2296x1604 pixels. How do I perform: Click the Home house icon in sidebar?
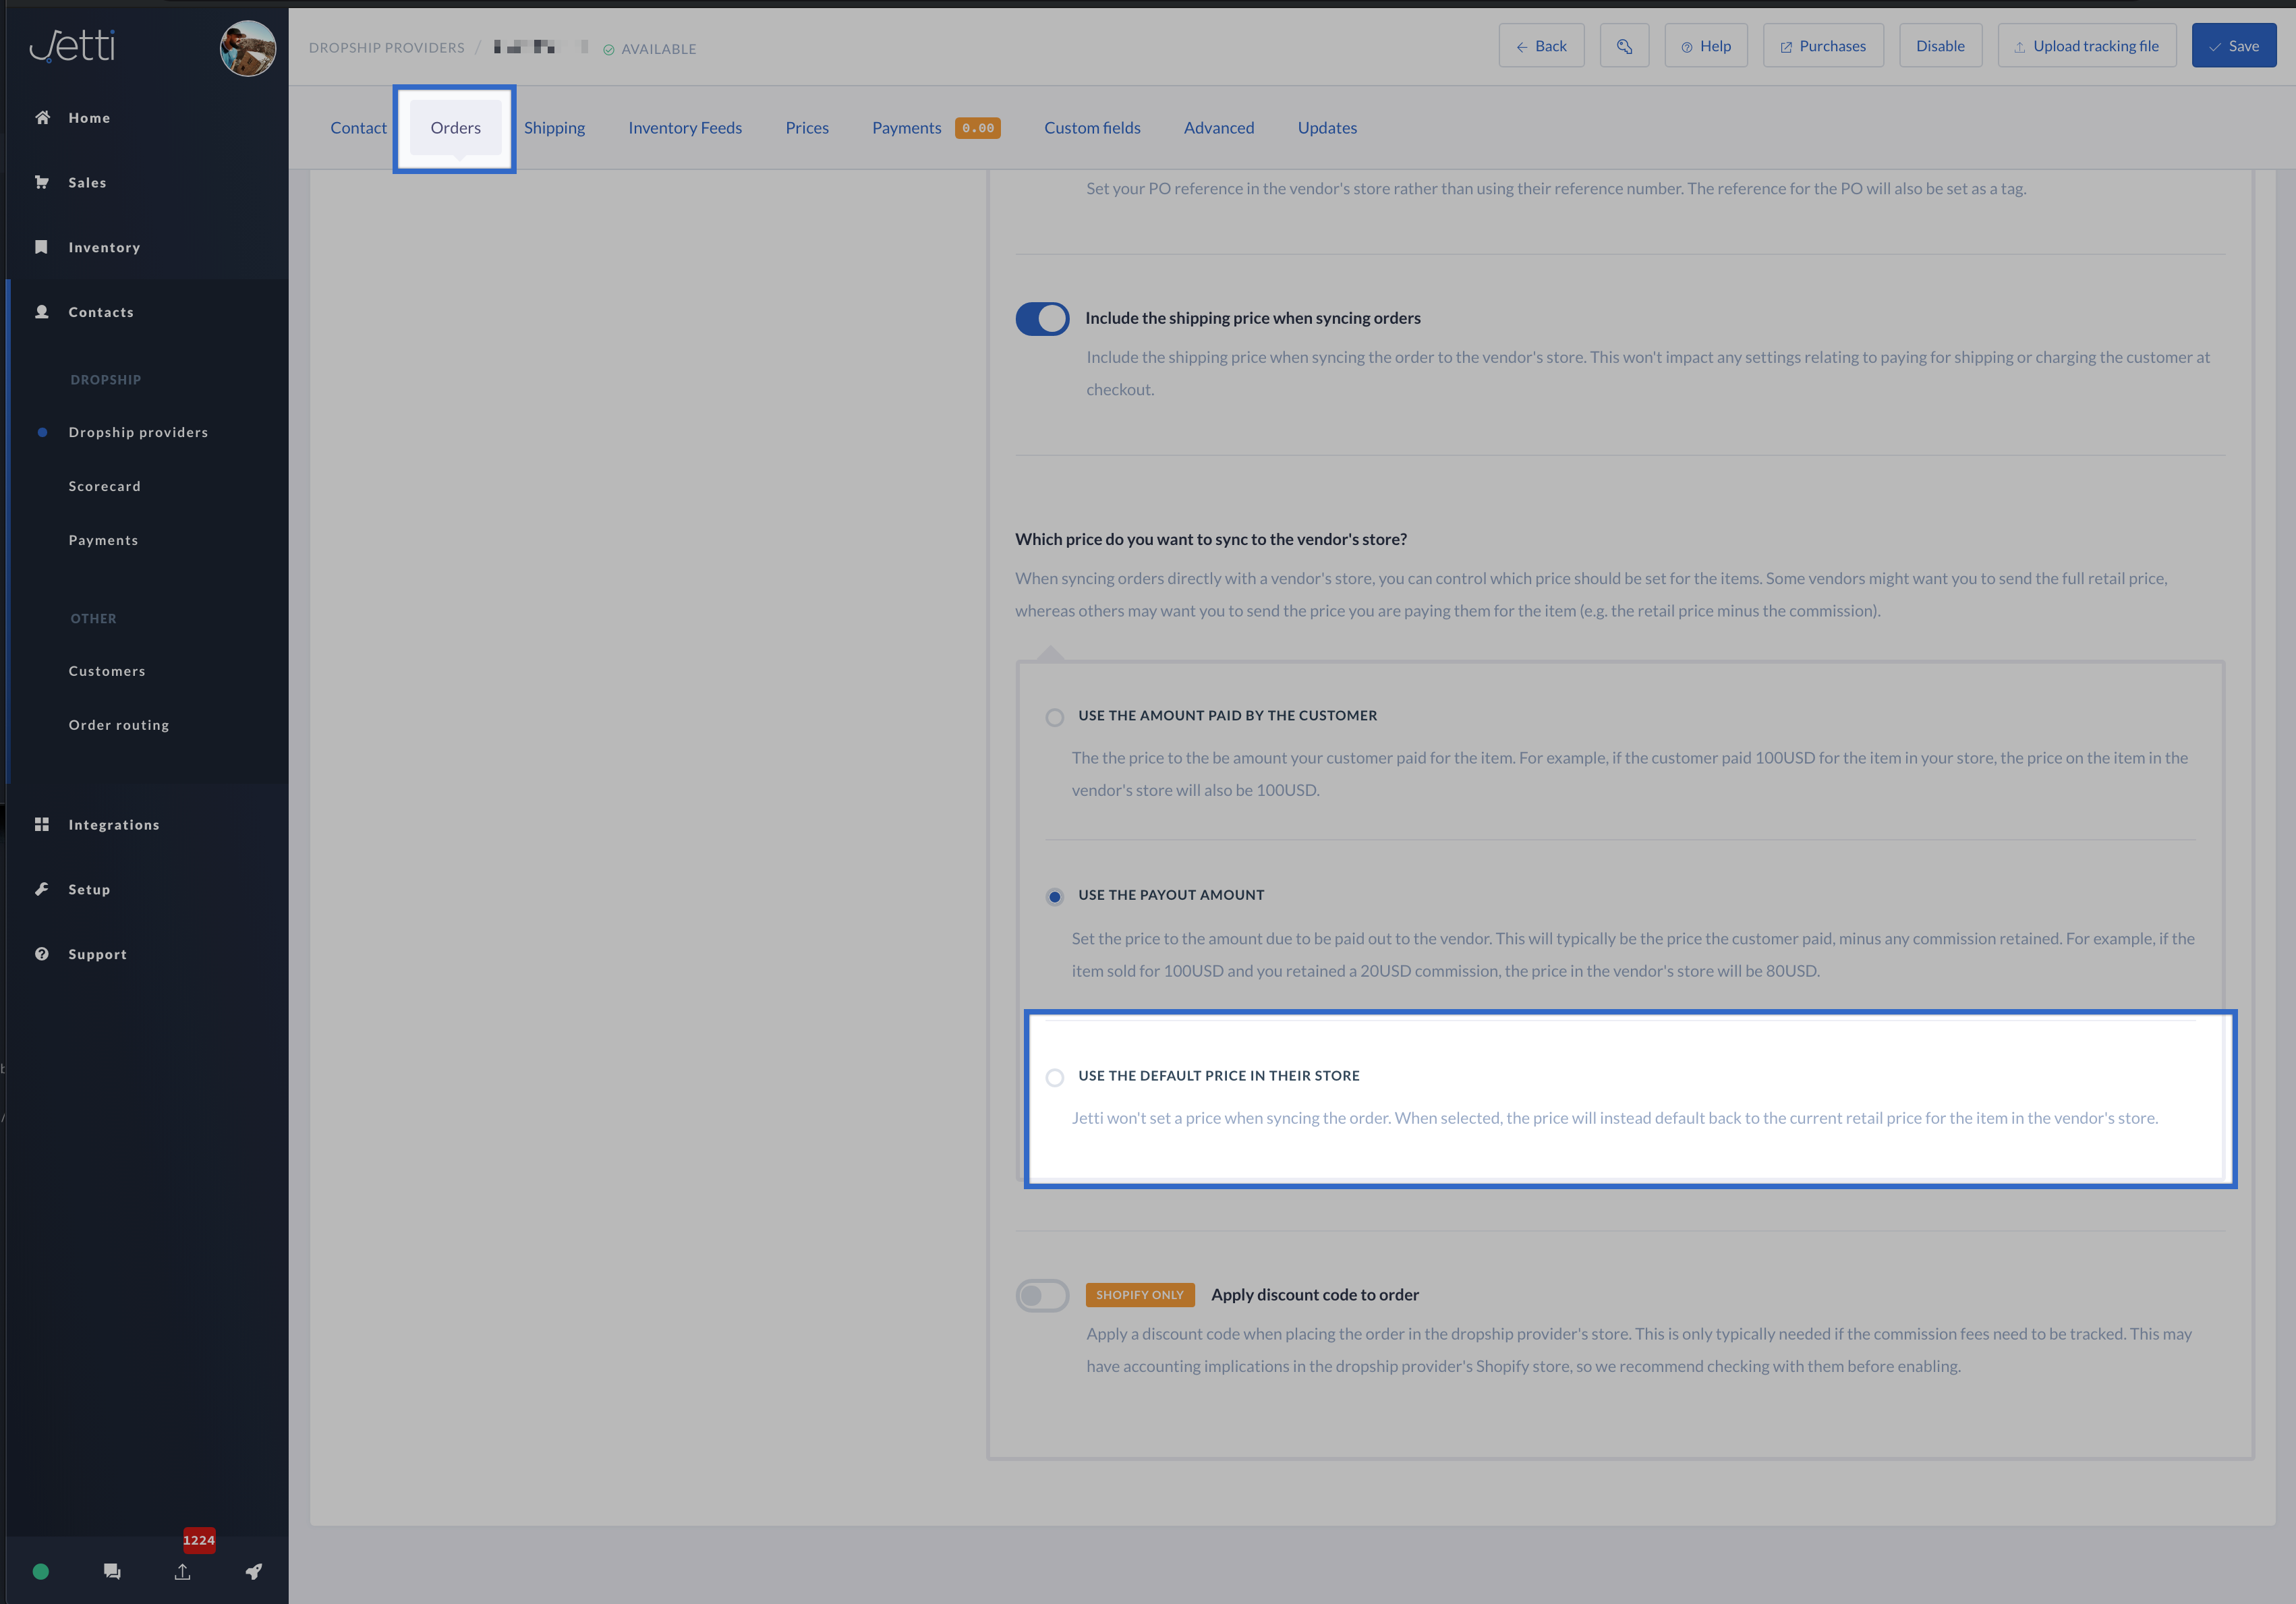42,118
